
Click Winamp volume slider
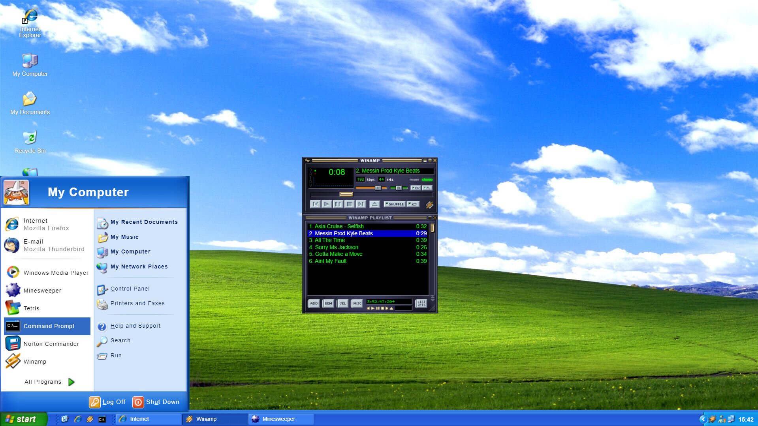pyautogui.click(x=371, y=188)
